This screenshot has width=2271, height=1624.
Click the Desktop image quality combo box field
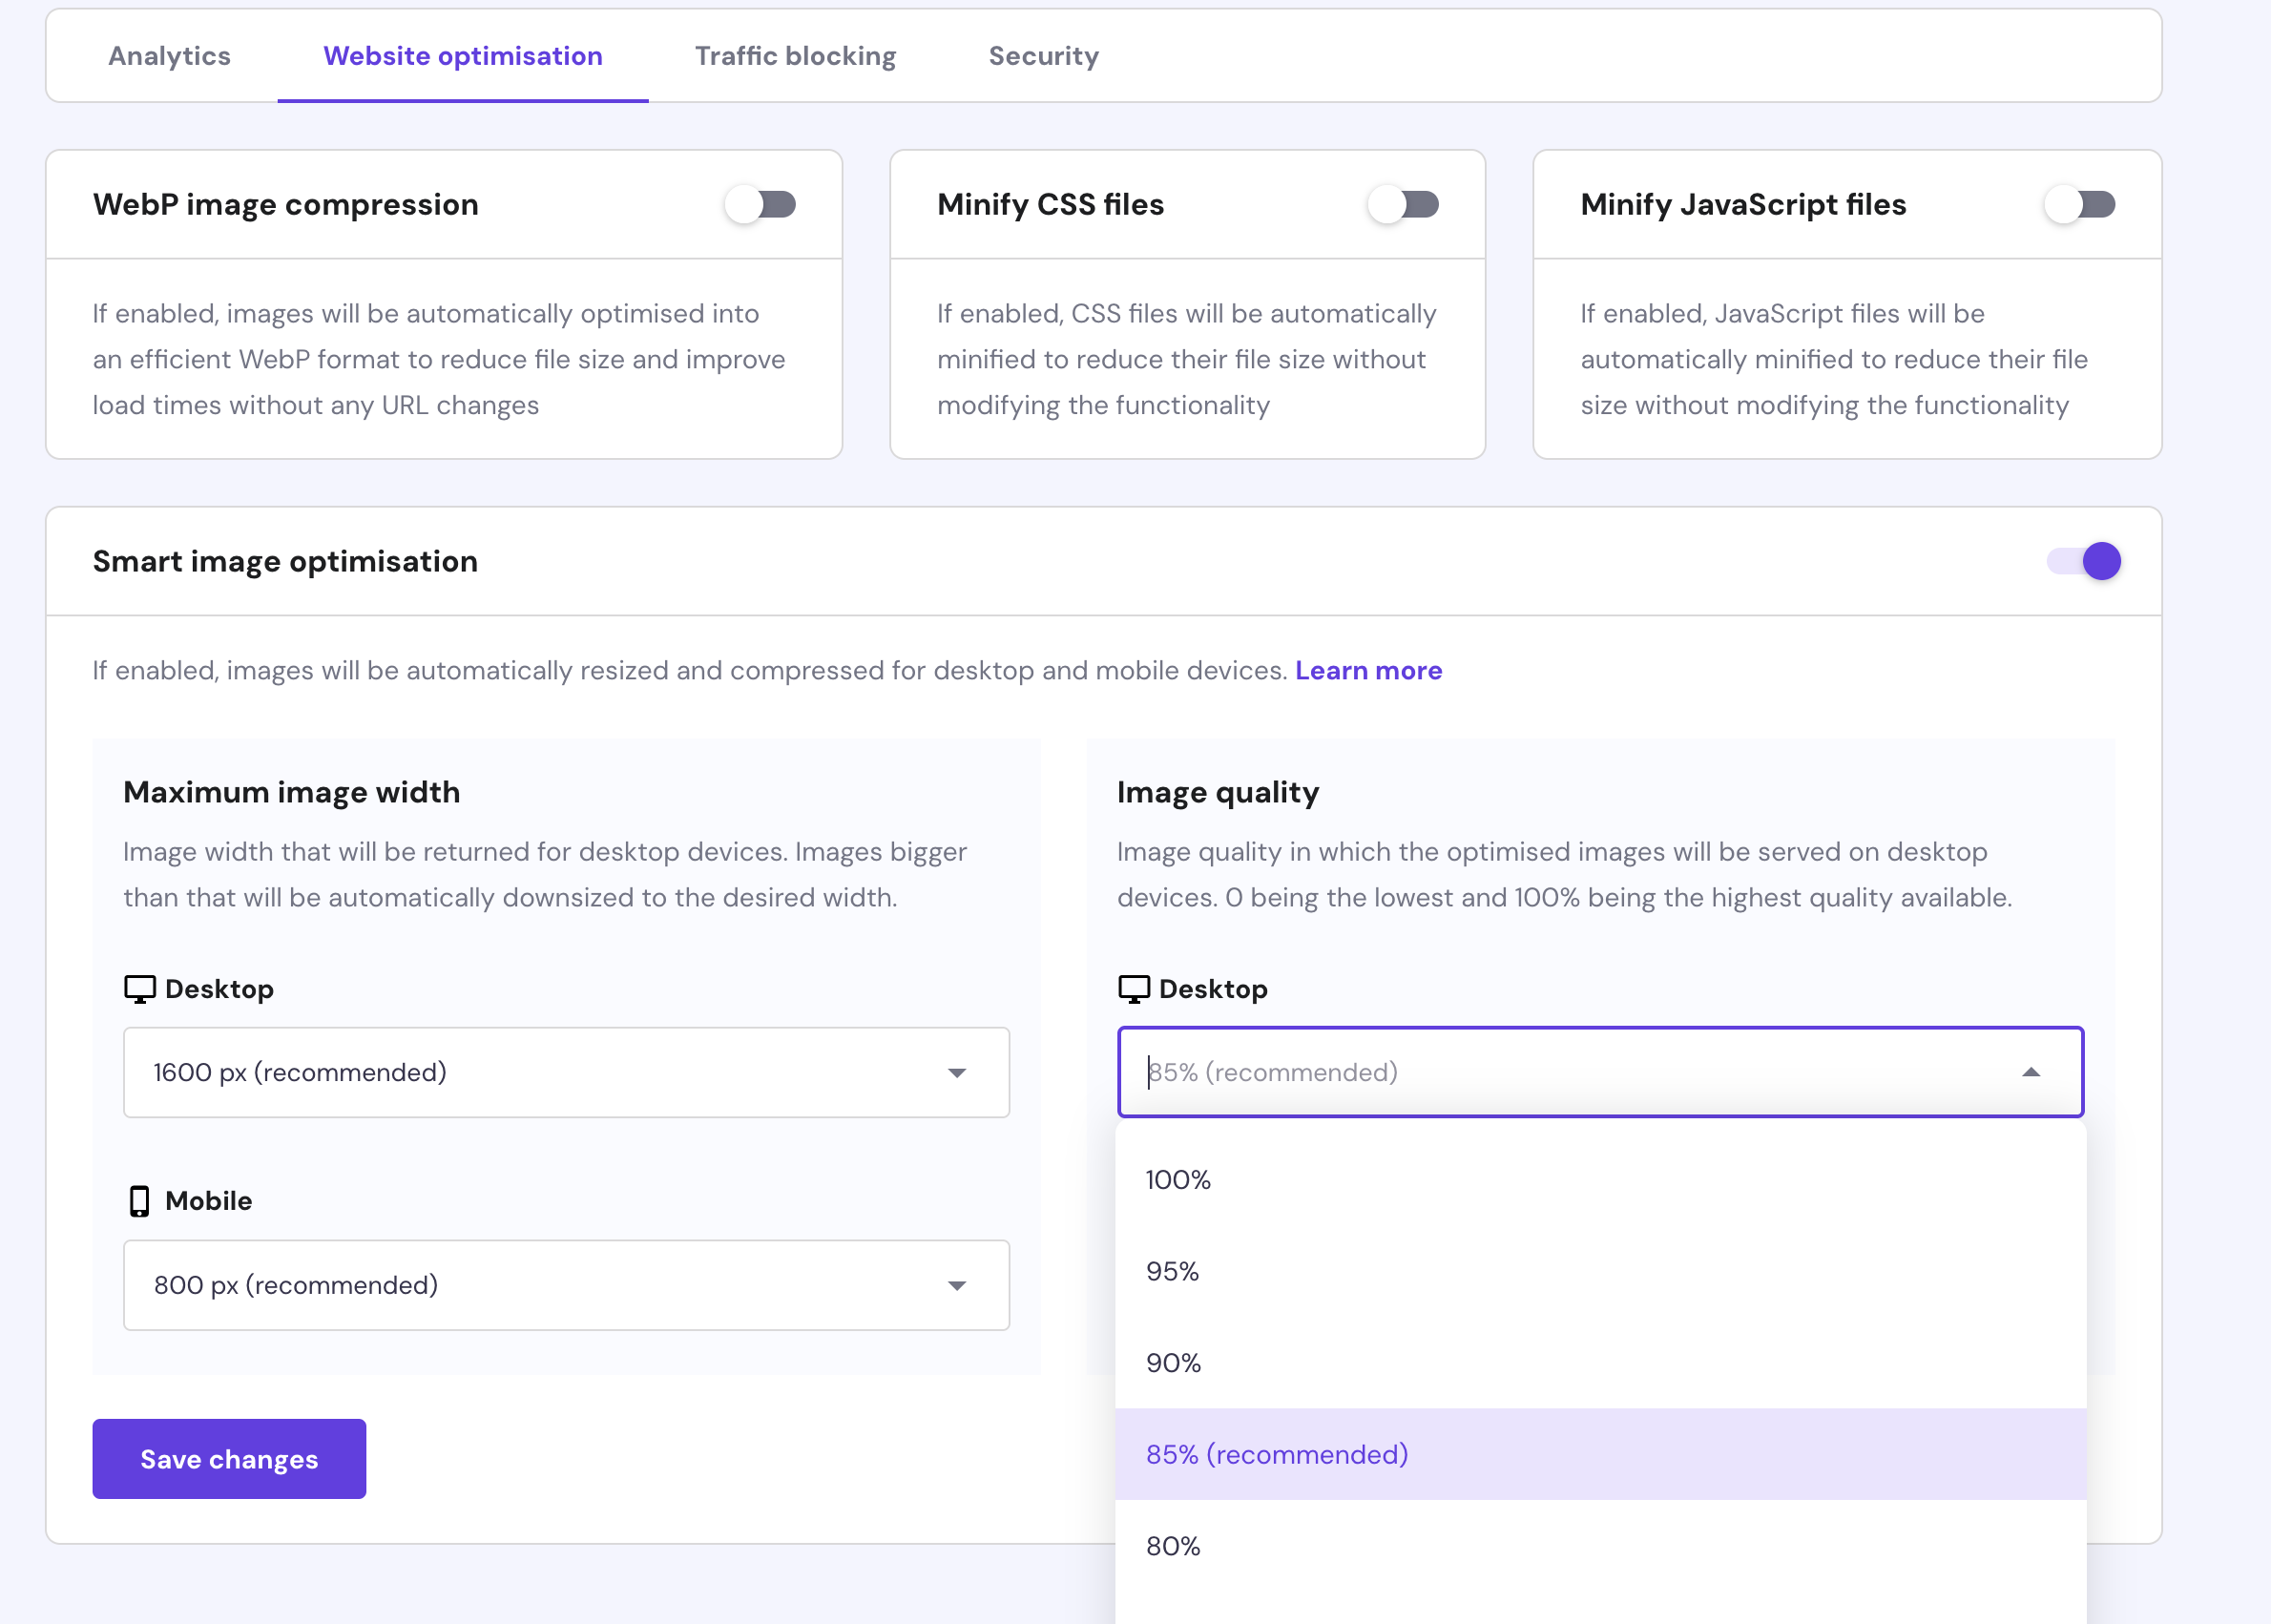pos(1600,1072)
